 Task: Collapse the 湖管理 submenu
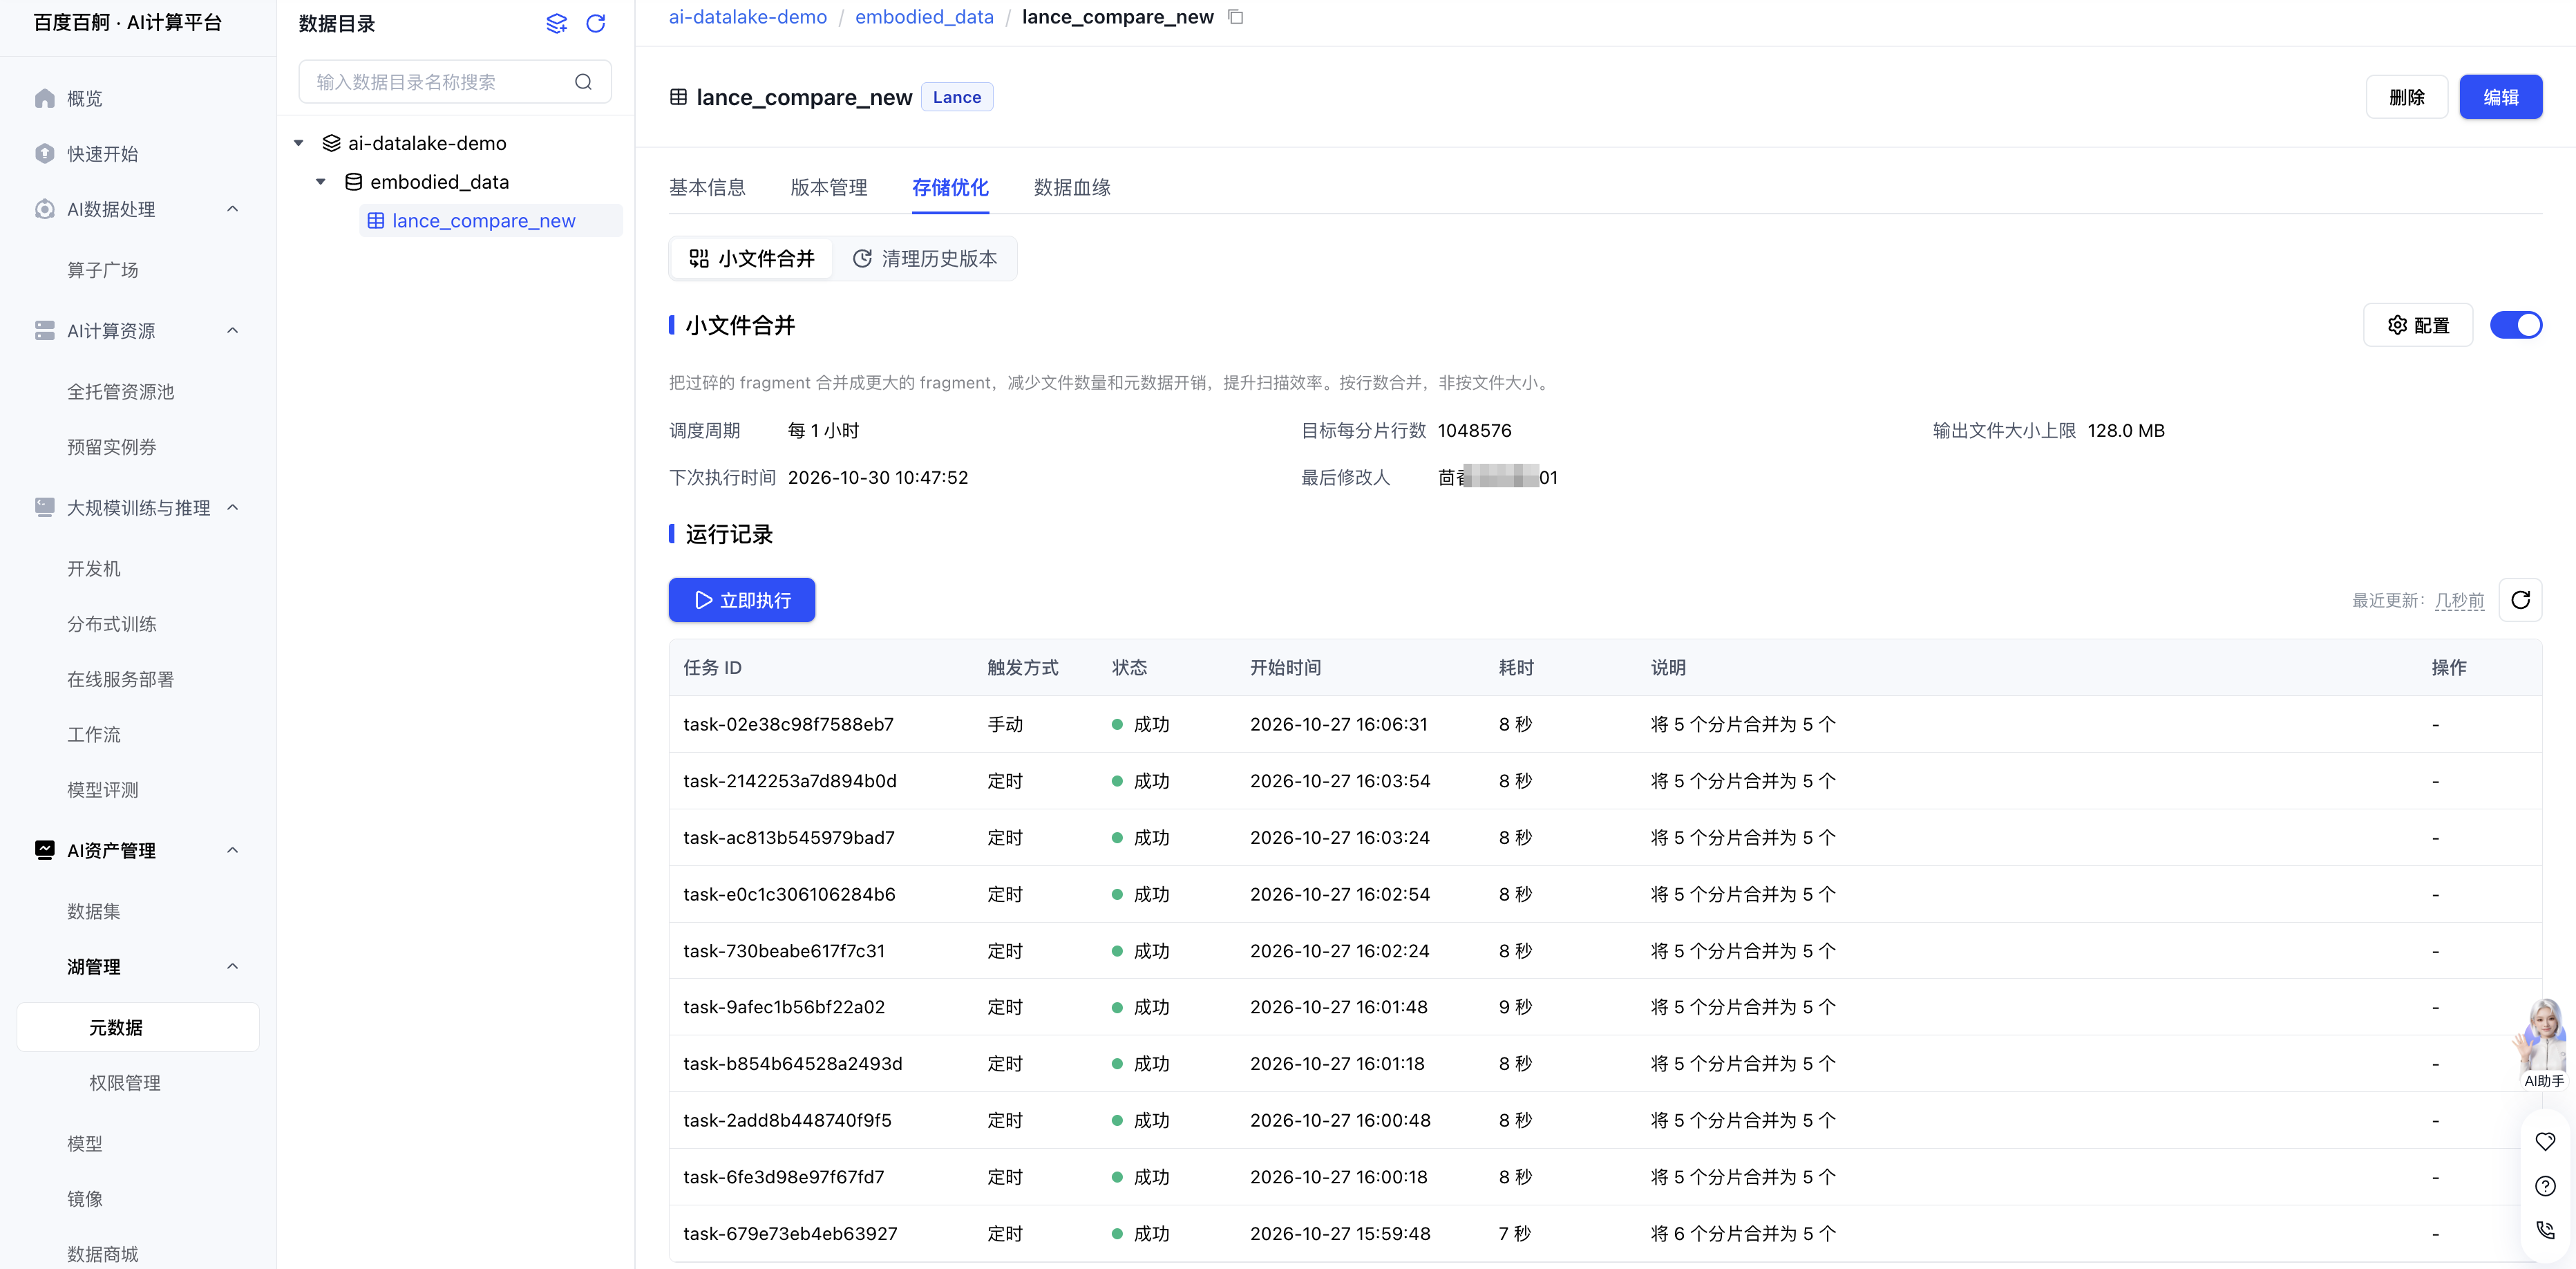[233, 967]
